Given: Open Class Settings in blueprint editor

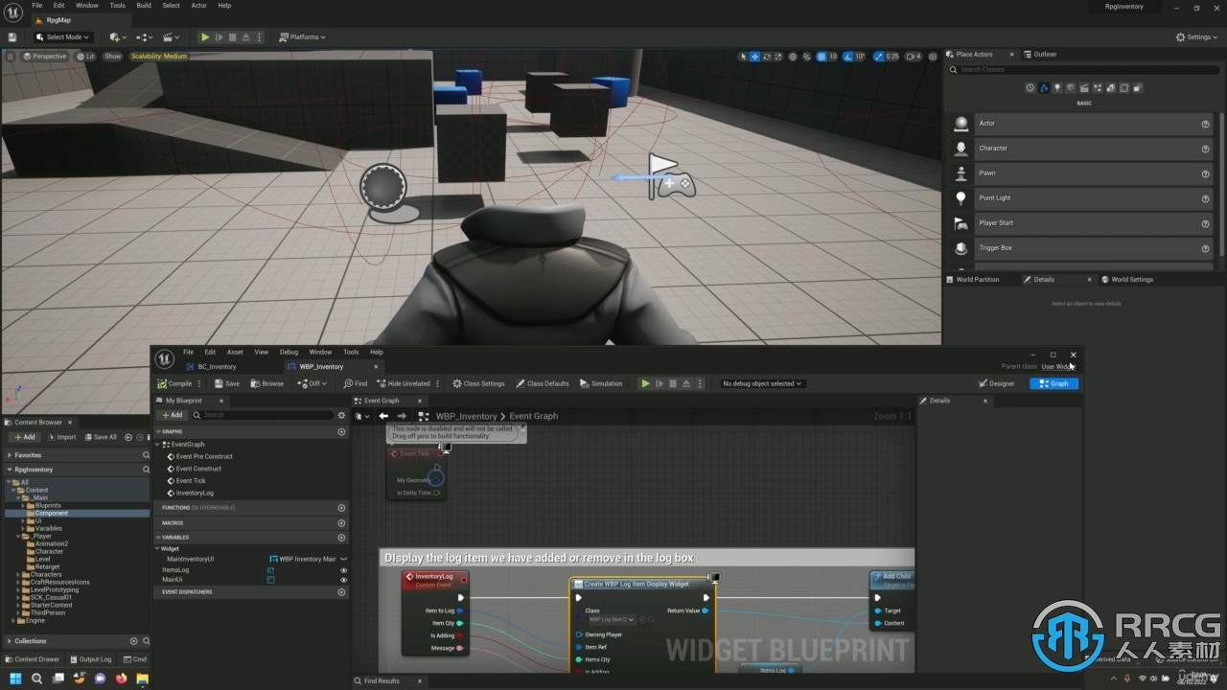Looking at the screenshot, I should pos(478,383).
